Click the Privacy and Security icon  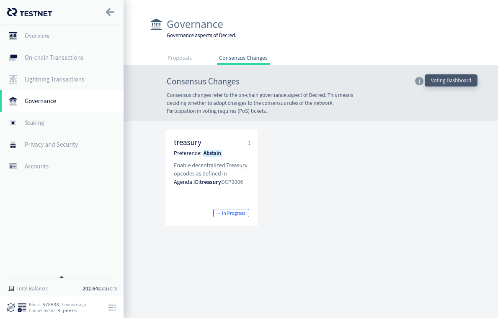point(13,145)
